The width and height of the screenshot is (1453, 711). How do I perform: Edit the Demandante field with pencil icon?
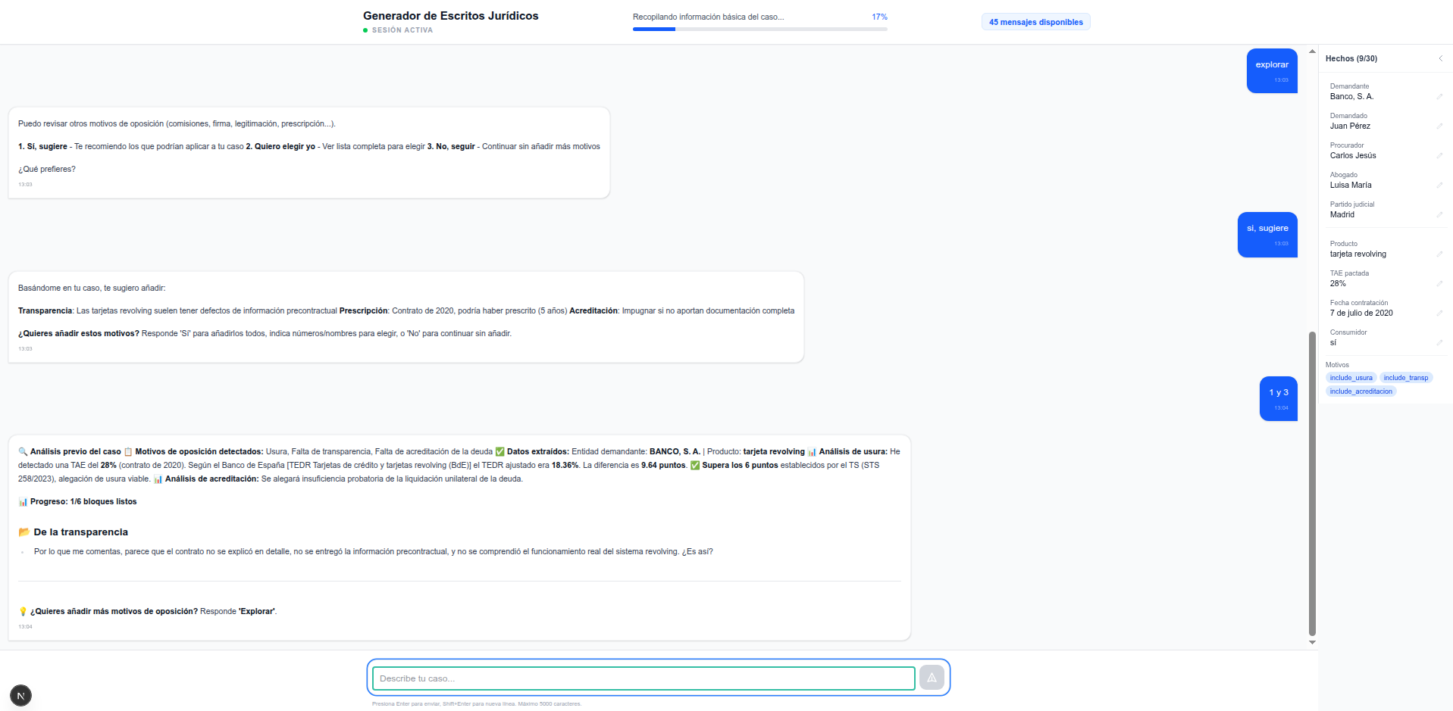pyautogui.click(x=1439, y=96)
